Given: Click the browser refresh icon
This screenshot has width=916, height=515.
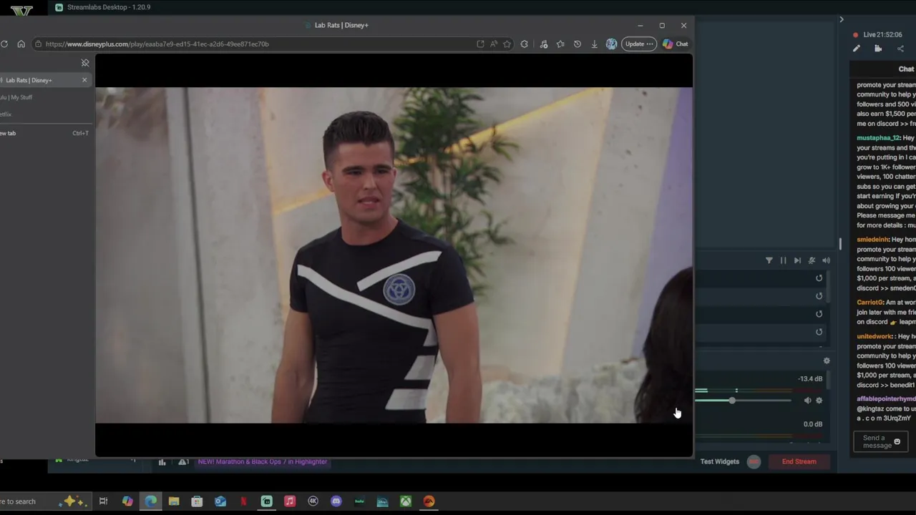Looking at the screenshot, I should [x=4, y=44].
